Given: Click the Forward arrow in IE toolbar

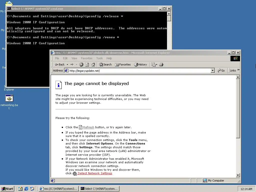Looking at the screenshot, I should (x=72, y=64).
